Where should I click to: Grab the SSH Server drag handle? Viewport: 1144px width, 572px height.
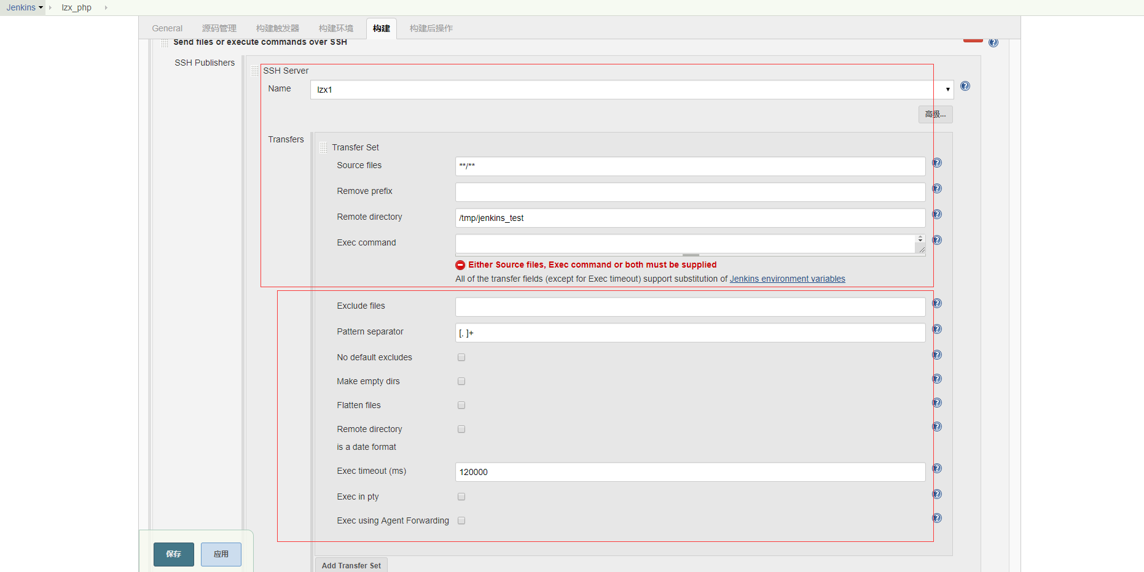tap(255, 71)
